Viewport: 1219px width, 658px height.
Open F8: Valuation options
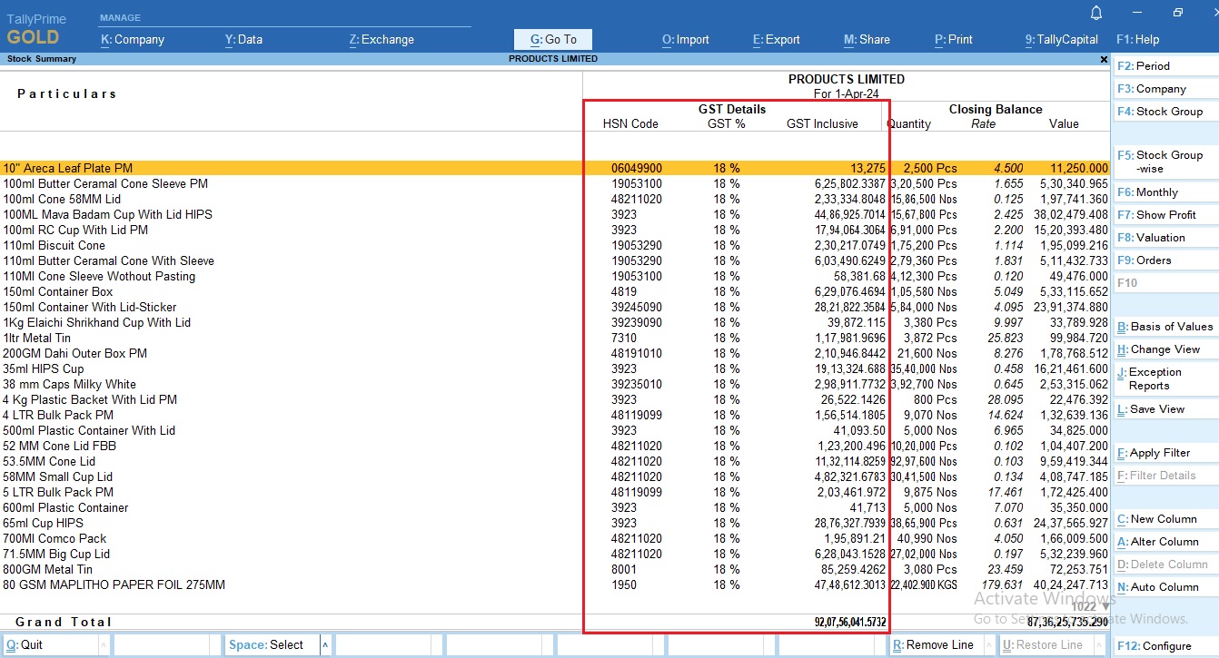(1156, 237)
